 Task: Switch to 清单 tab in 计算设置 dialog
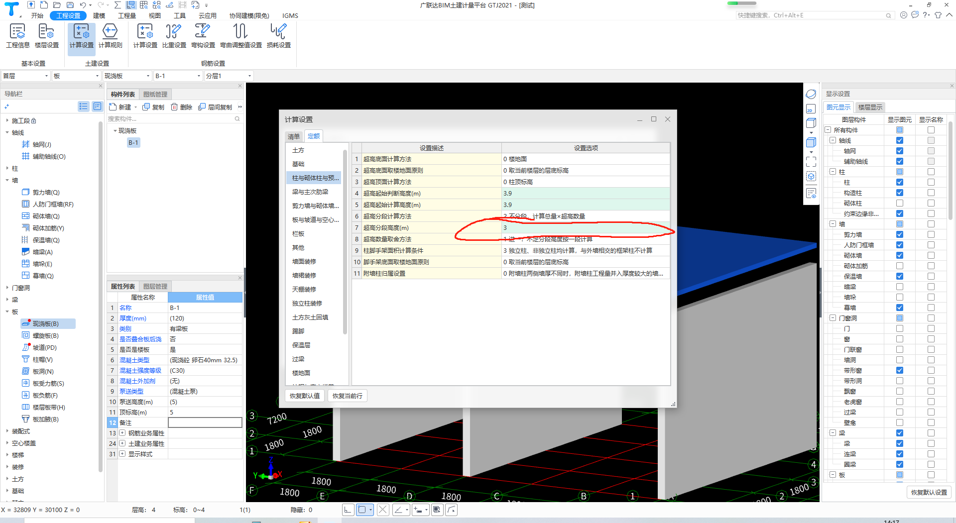(x=294, y=136)
